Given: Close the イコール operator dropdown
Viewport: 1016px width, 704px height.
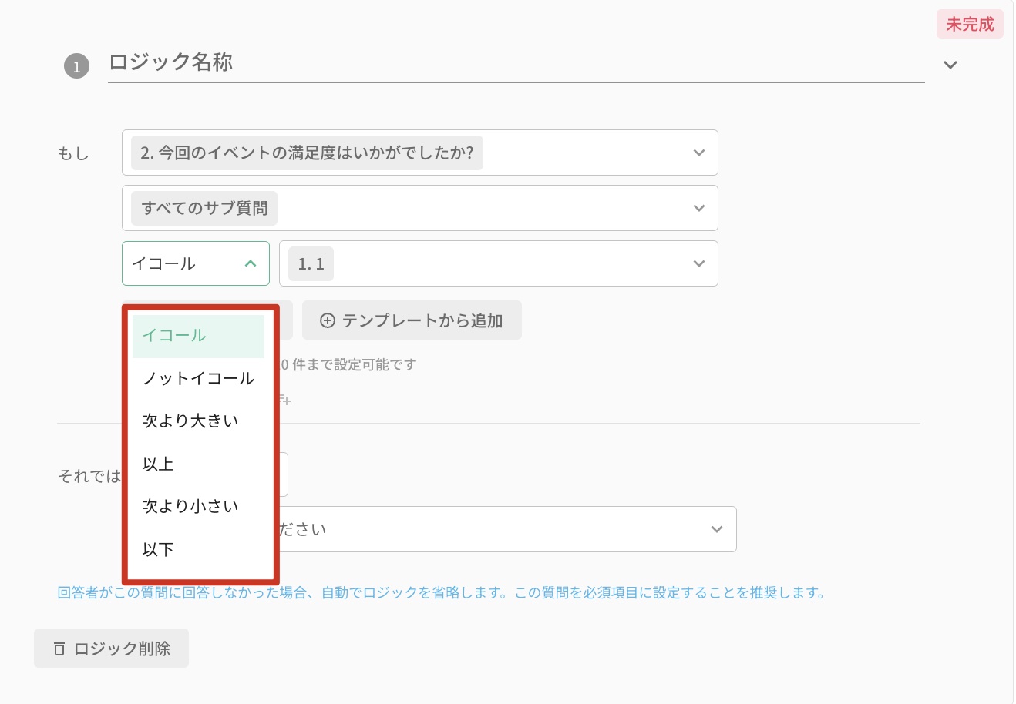Looking at the screenshot, I should pyautogui.click(x=196, y=263).
